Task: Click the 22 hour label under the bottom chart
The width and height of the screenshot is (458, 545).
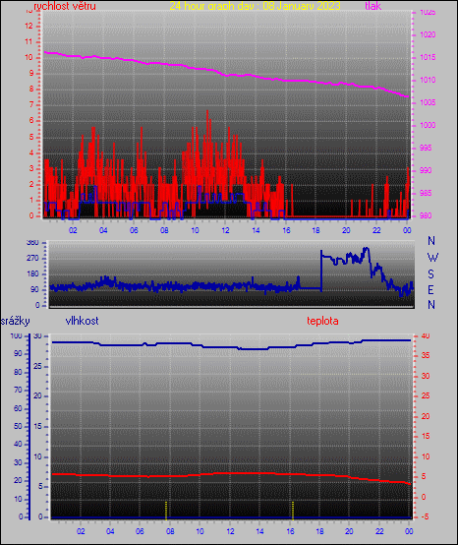Action: (379, 531)
